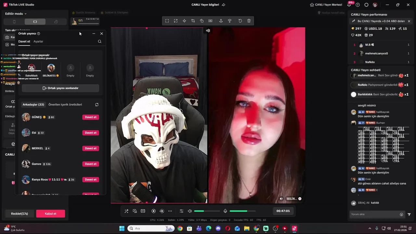The image size is (416, 234).
Task: Select the fit-to-screen frame tool
Action: tap(167, 21)
